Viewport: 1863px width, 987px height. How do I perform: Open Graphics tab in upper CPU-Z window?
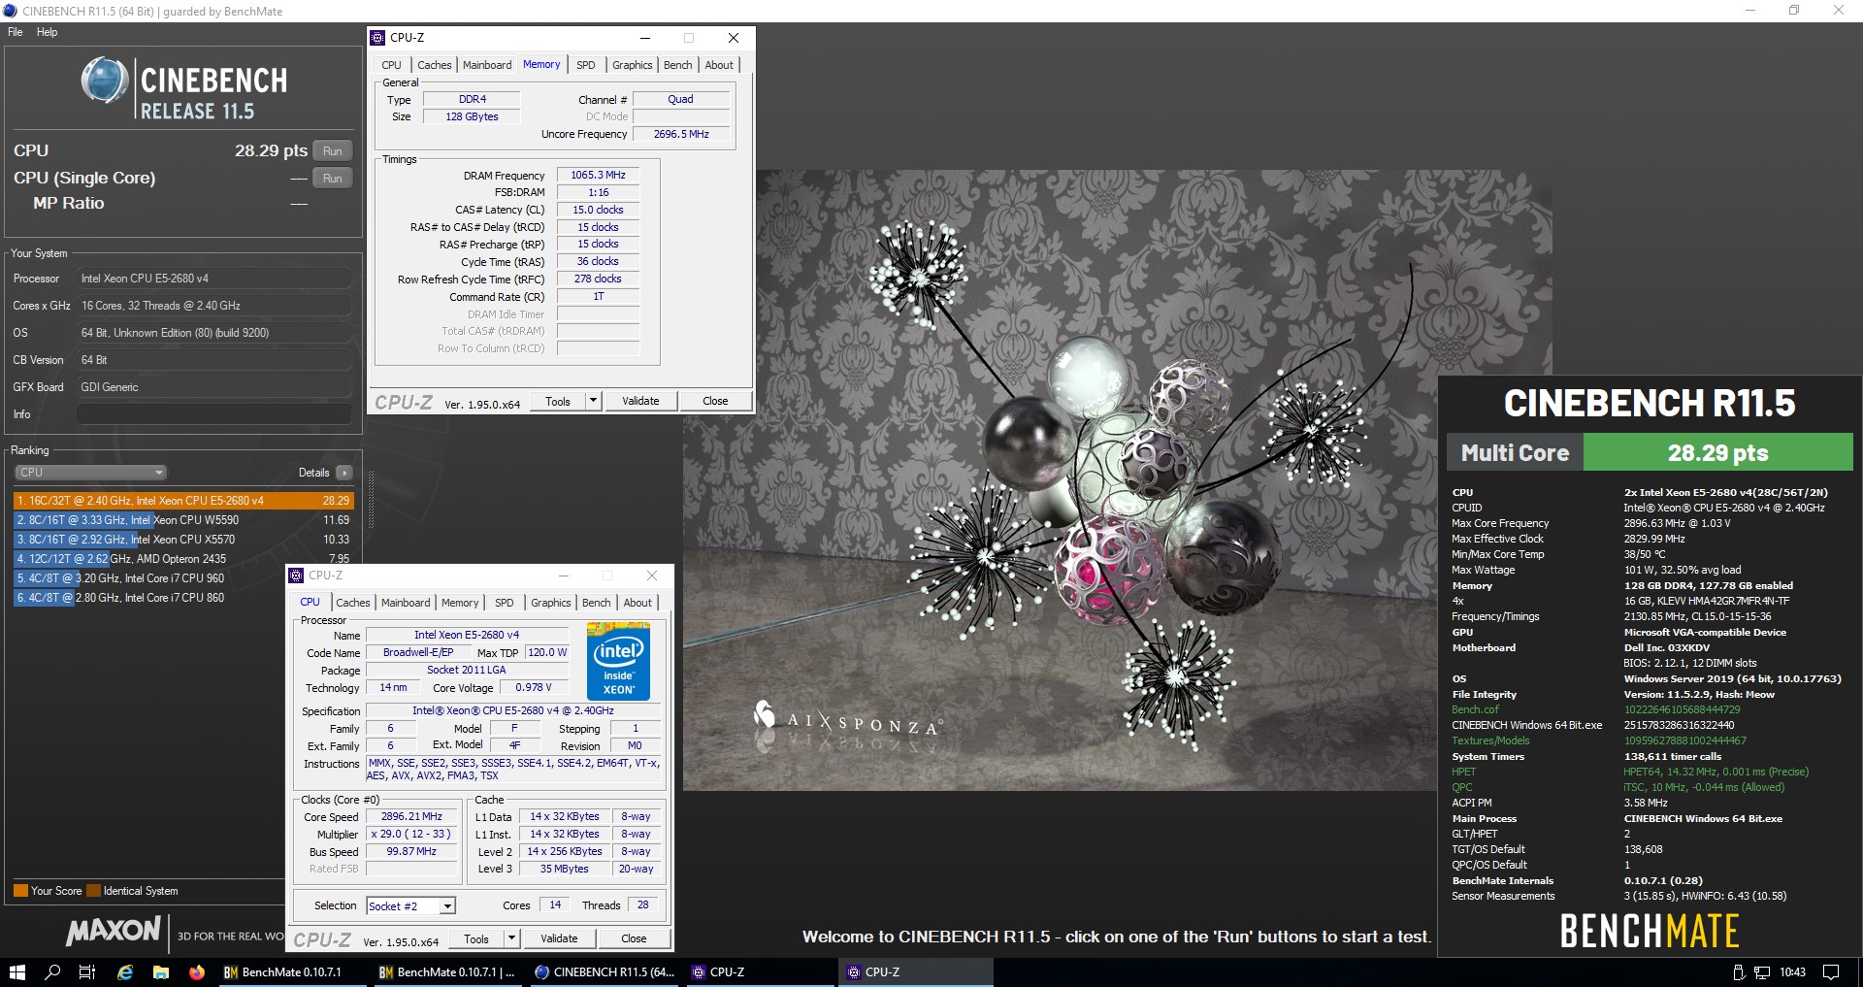[632, 65]
